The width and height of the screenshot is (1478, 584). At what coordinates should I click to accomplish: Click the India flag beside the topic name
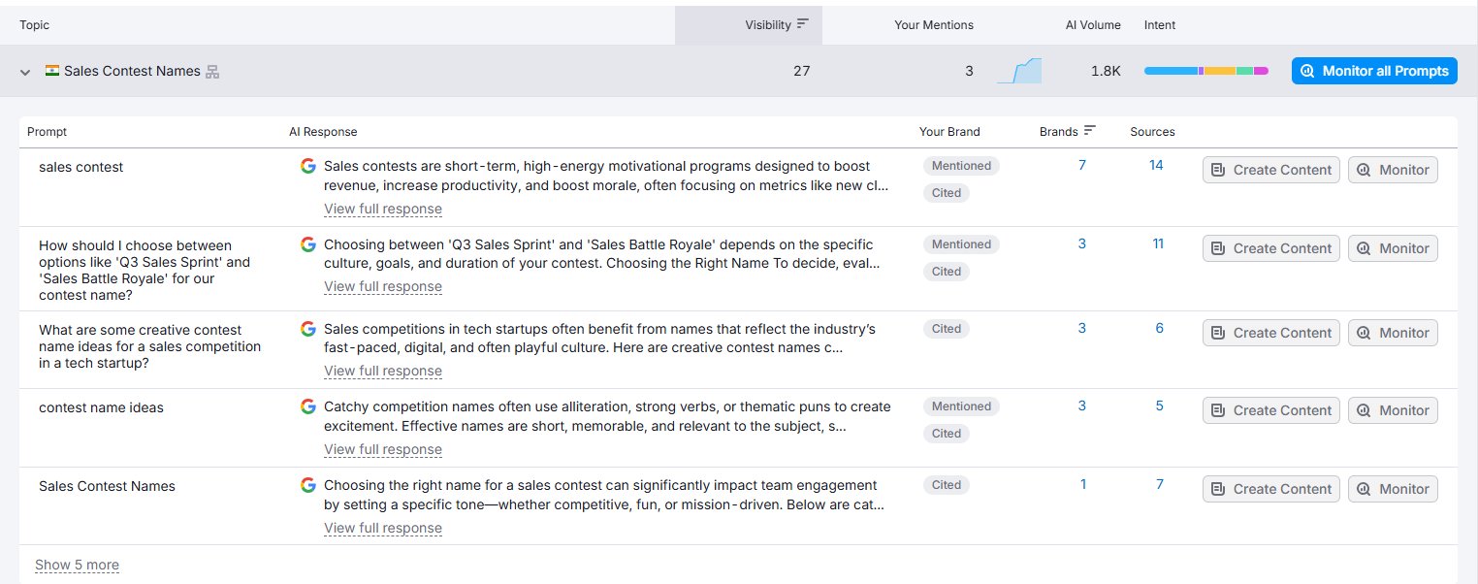click(x=50, y=70)
